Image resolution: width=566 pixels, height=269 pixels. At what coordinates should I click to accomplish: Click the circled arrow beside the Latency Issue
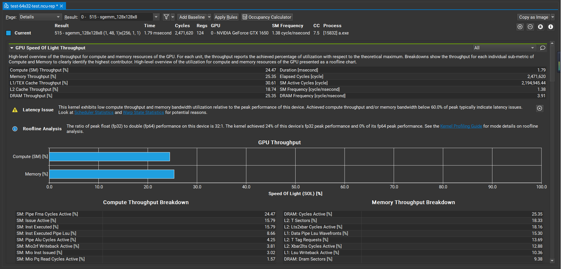click(539, 108)
